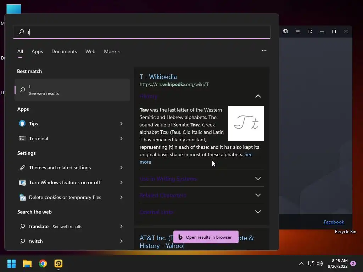This screenshot has height=272, width=363.
Task: Click the Windows features icon
Action: click(22, 182)
